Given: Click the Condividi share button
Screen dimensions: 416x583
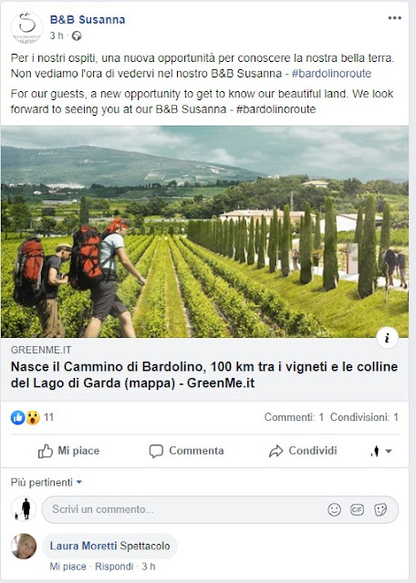Looking at the screenshot, I should coord(303,451).
